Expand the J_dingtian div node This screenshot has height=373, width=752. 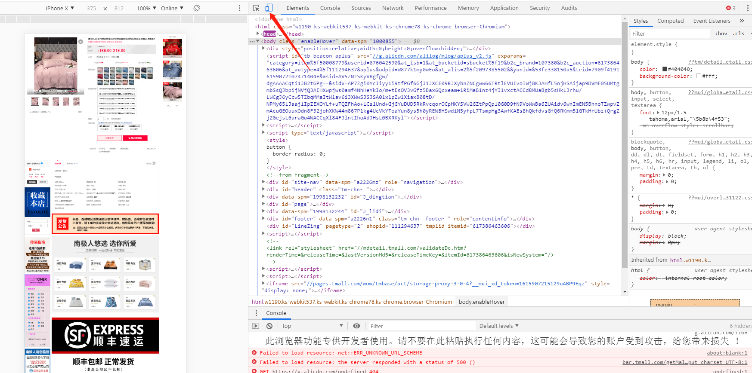263,197
